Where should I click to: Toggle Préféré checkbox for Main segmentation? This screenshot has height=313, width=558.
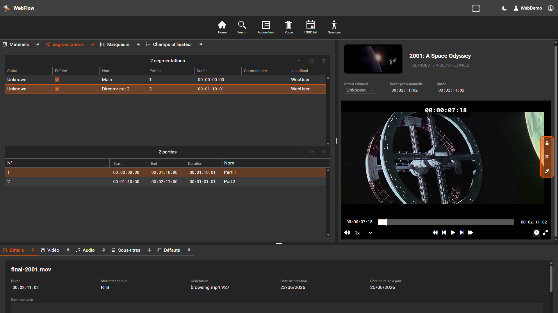click(57, 80)
